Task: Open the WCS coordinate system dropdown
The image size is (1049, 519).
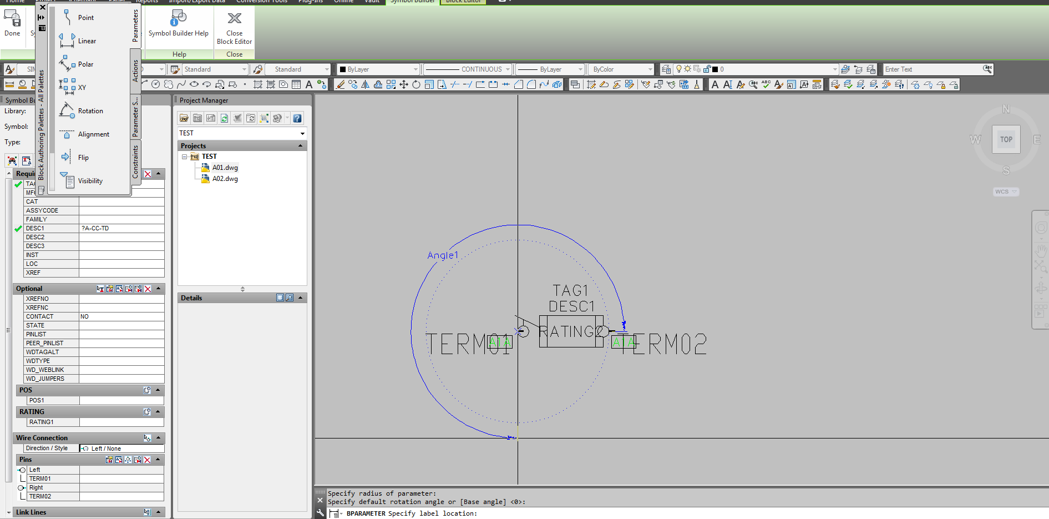Action: click(1006, 192)
